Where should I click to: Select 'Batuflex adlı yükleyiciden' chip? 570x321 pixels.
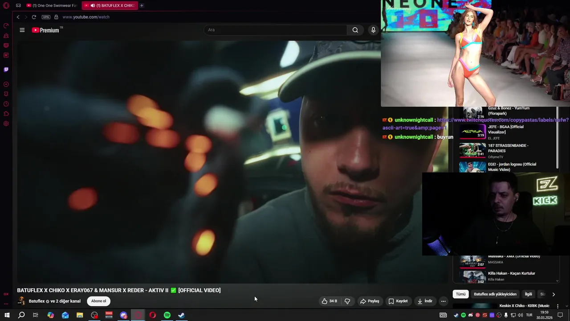point(495,294)
